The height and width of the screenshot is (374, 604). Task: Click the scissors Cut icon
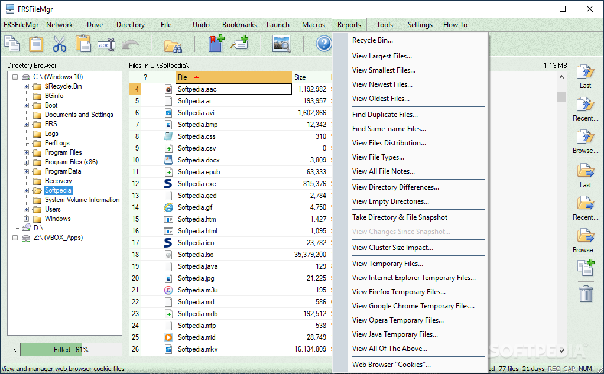(60, 44)
